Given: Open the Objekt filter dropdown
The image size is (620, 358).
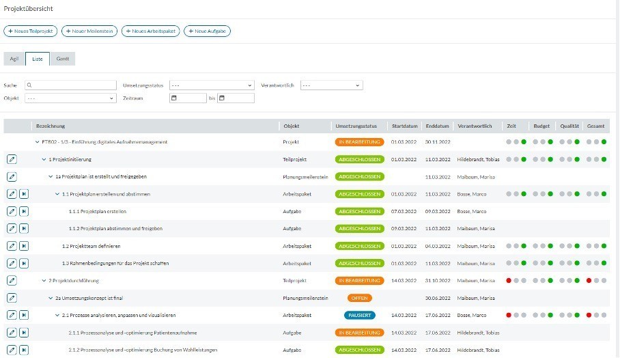Looking at the screenshot, I should (70, 98).
